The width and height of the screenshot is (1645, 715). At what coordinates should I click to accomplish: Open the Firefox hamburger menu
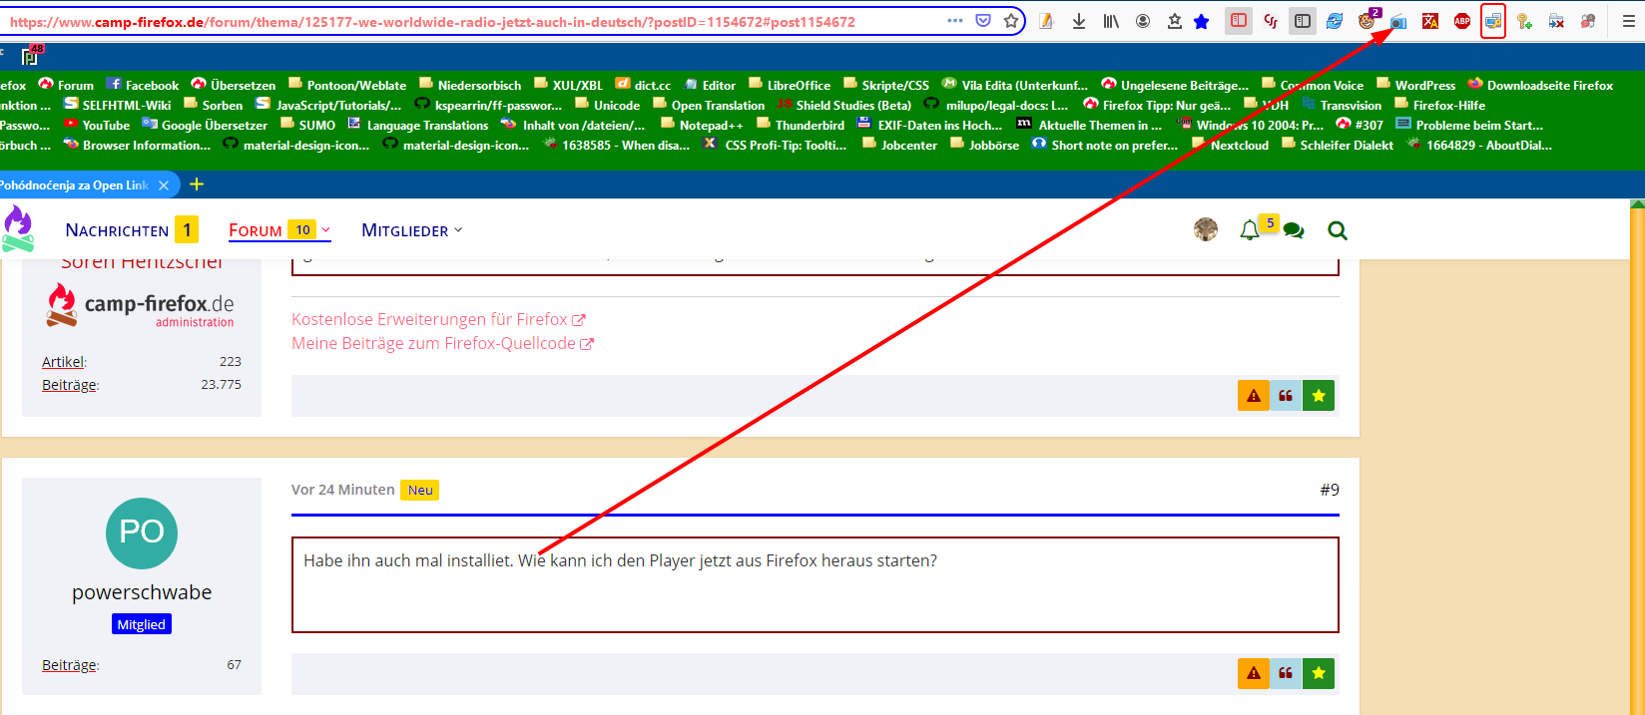[x=1629, y=21]
